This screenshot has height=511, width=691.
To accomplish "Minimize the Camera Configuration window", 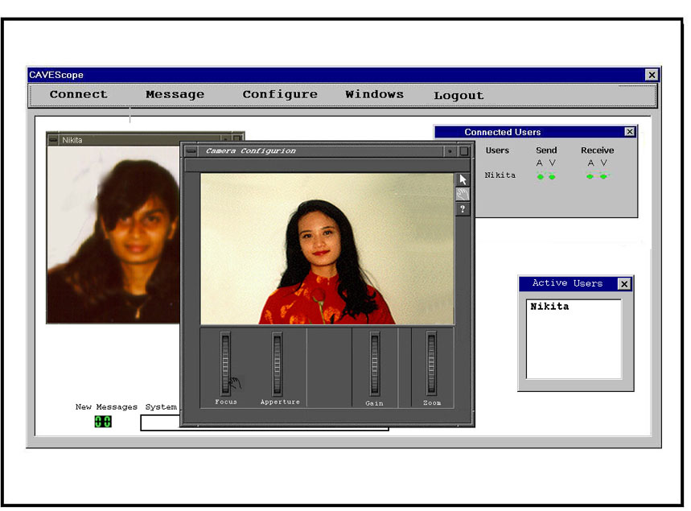I will click(450, 151).
